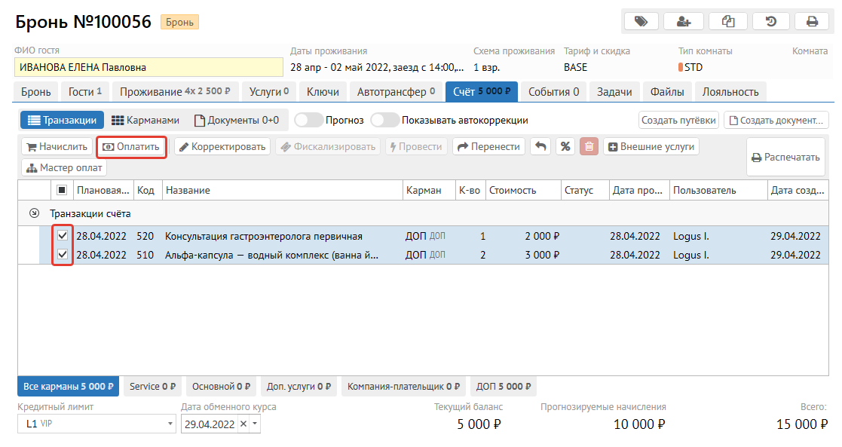
Task: Click the red trash delete icon
Action: pyautogui.click(x=589, y=147)
